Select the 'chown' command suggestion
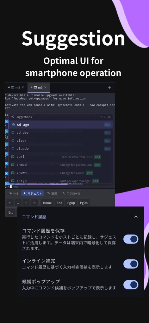The width and height of the screenshot is (149, 323). point(61,173)
